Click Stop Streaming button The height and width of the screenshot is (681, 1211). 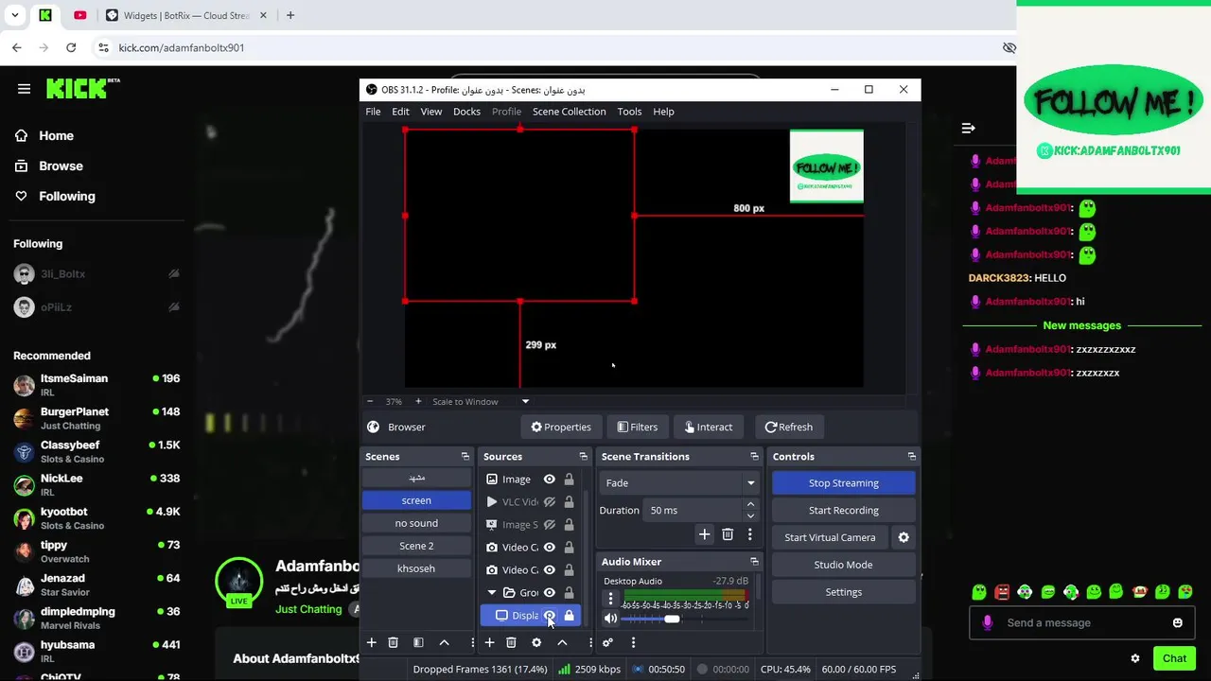[x=843, y=482]
